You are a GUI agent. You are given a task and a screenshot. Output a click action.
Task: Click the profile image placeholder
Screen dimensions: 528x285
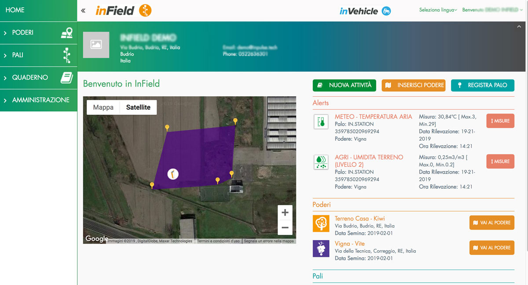(96, 44)
